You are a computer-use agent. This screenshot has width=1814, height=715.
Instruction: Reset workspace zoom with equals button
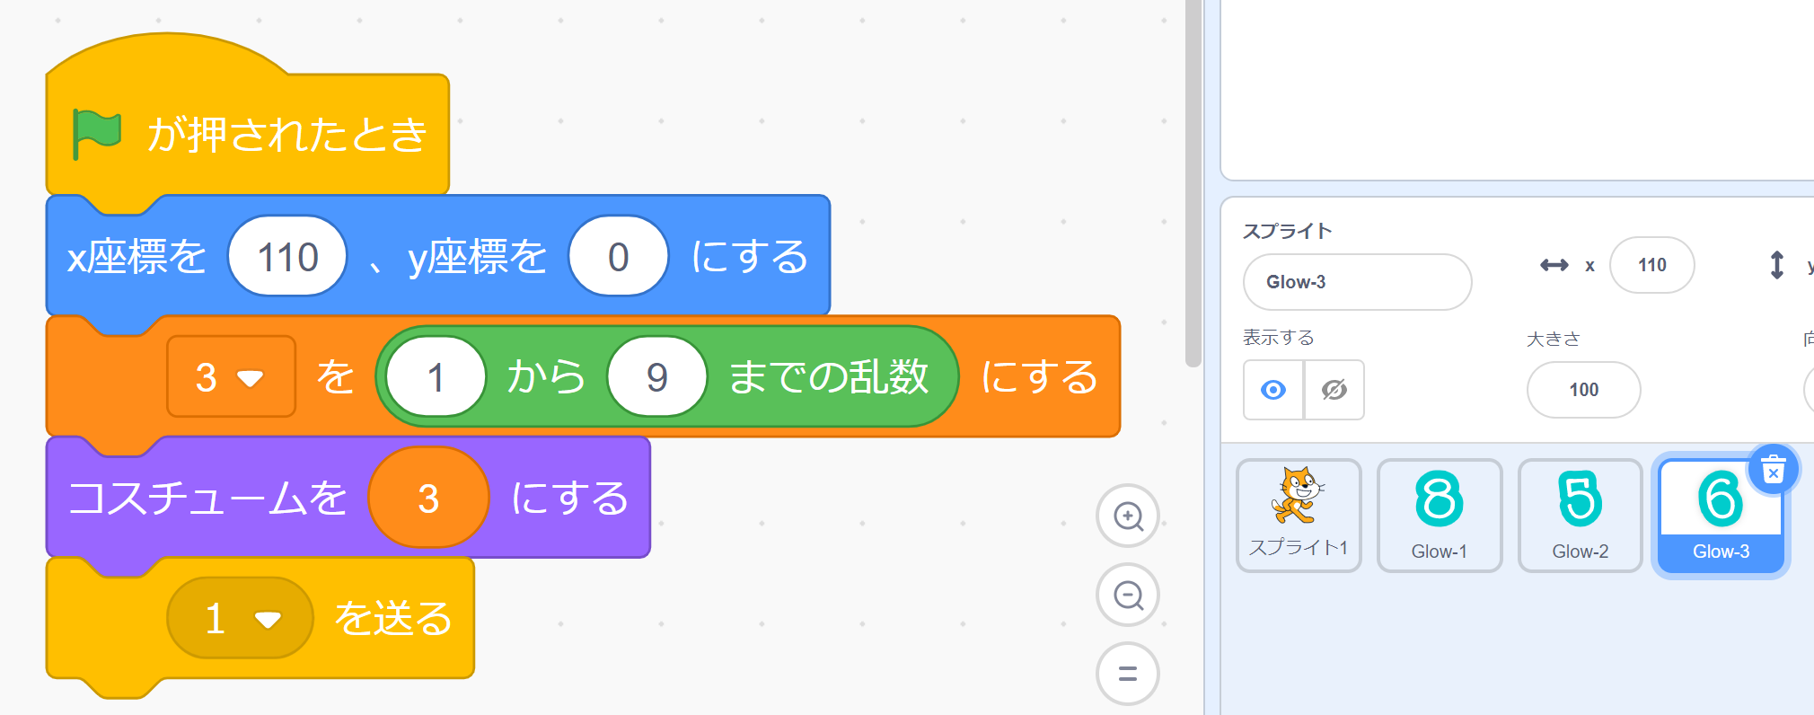[1128, 674]
